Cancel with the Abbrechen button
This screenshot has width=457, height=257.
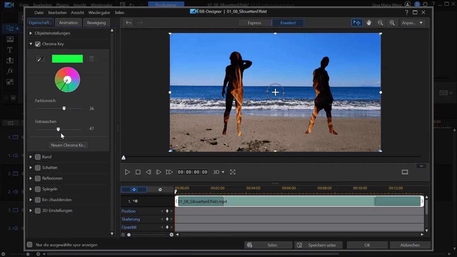(x=410, y=245)
